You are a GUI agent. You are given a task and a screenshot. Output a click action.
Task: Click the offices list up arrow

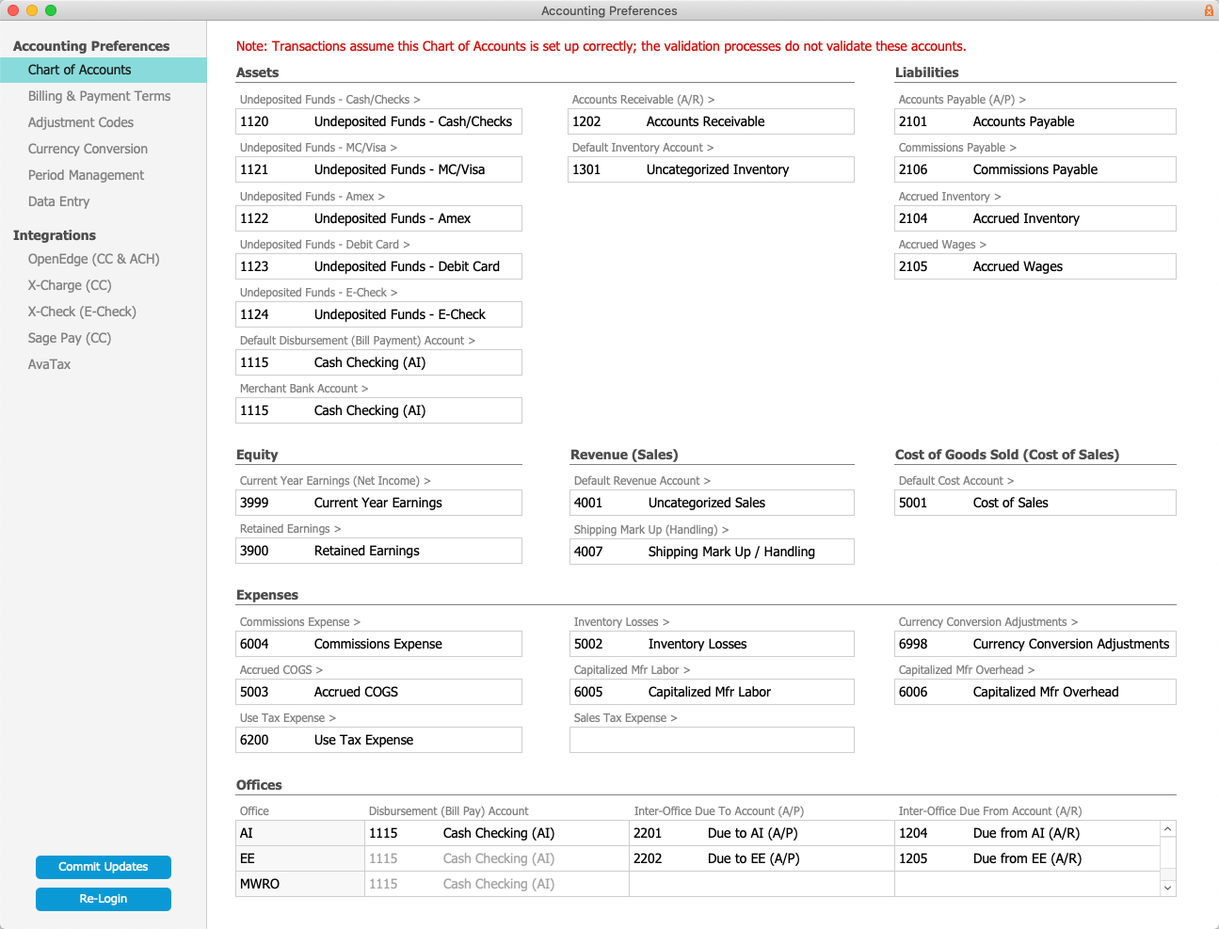(1167, 829)
